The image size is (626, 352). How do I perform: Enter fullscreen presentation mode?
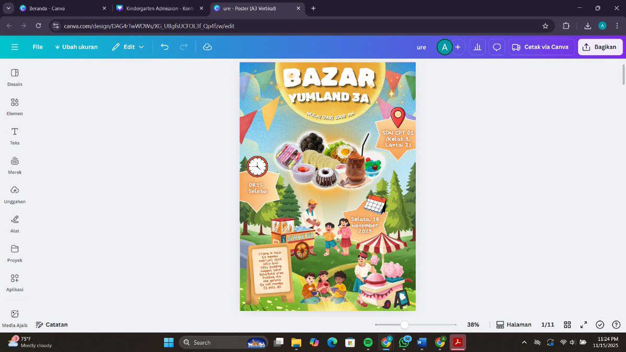(584, 324)
